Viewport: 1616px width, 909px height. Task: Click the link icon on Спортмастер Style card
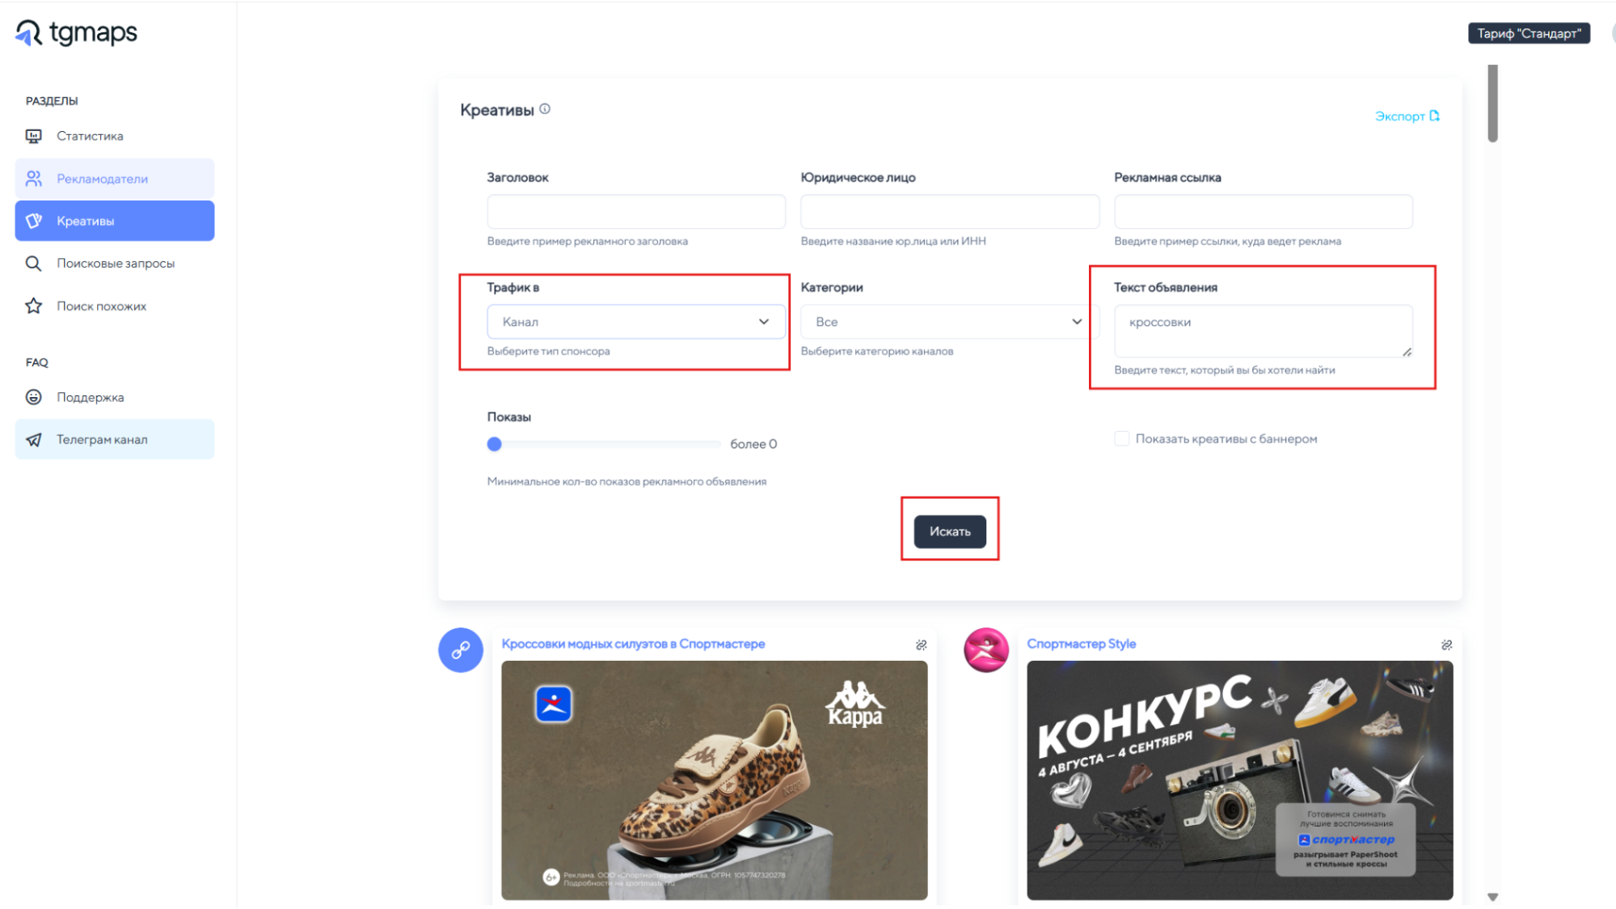pos(1446,645)
